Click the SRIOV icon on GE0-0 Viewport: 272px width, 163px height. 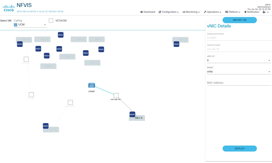coord(20,44)
